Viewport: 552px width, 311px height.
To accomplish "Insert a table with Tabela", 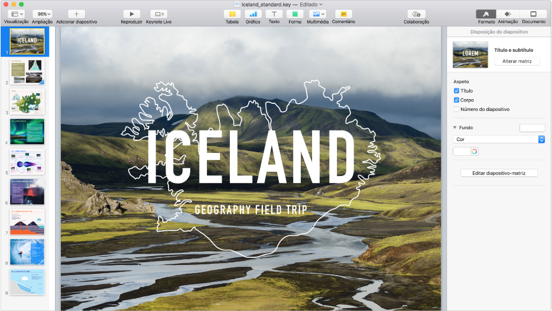I will click(232, 14).
